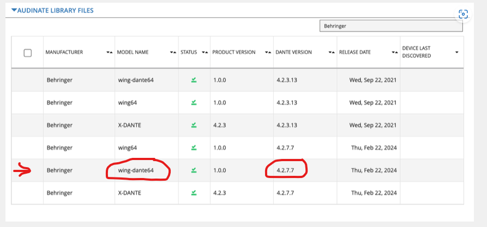Image resolution: width=487 pixels, height=227 pixels.
Task: Sort table by Status column arrows
Action: point(205,52)
